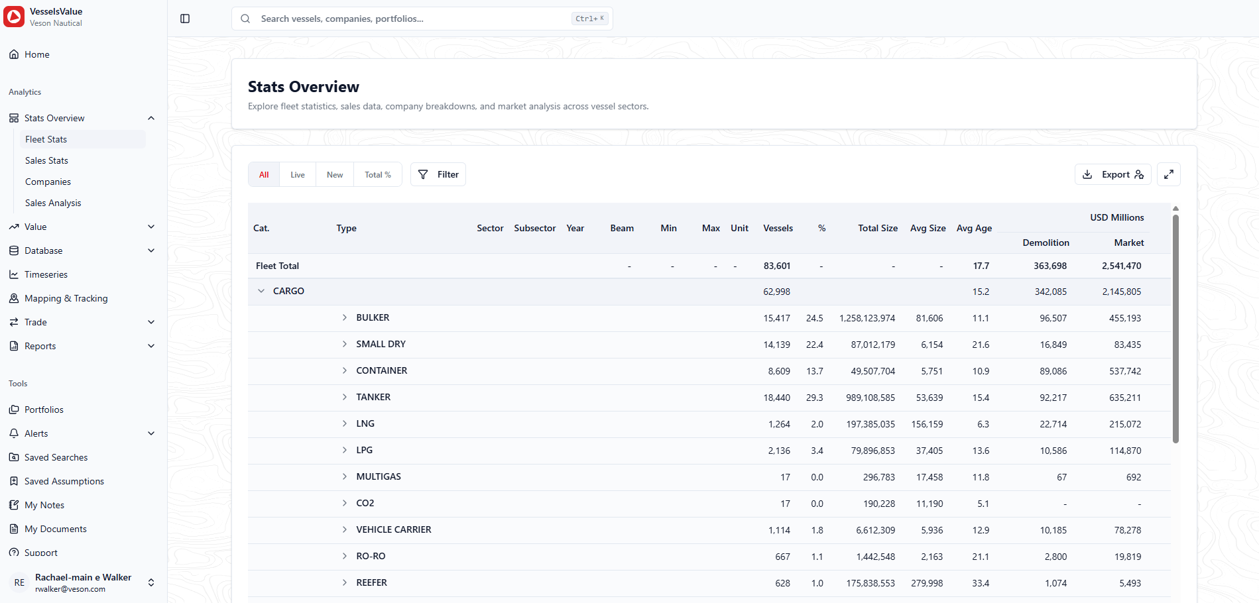This screenshot has height=603, width=1259.
Task: Focus the vessels search input field
Action: [x=422, y=19]
